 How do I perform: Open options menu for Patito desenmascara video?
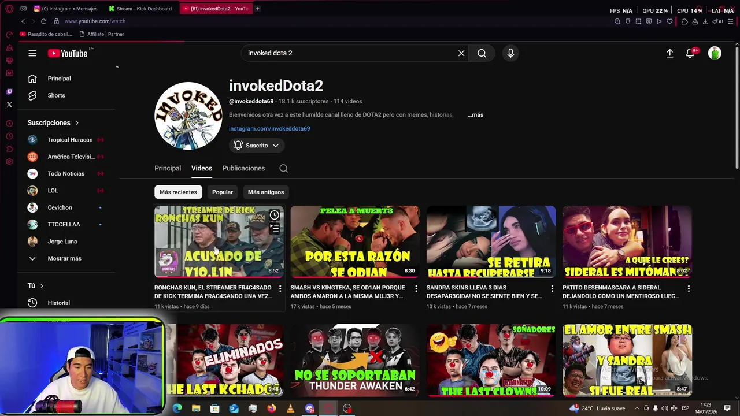(689, 288)
